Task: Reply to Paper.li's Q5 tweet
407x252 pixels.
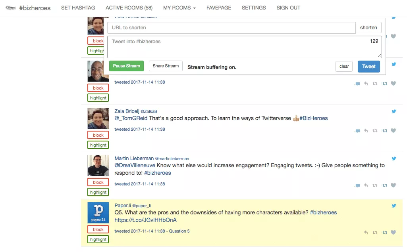Action: [x=366, y=233]
